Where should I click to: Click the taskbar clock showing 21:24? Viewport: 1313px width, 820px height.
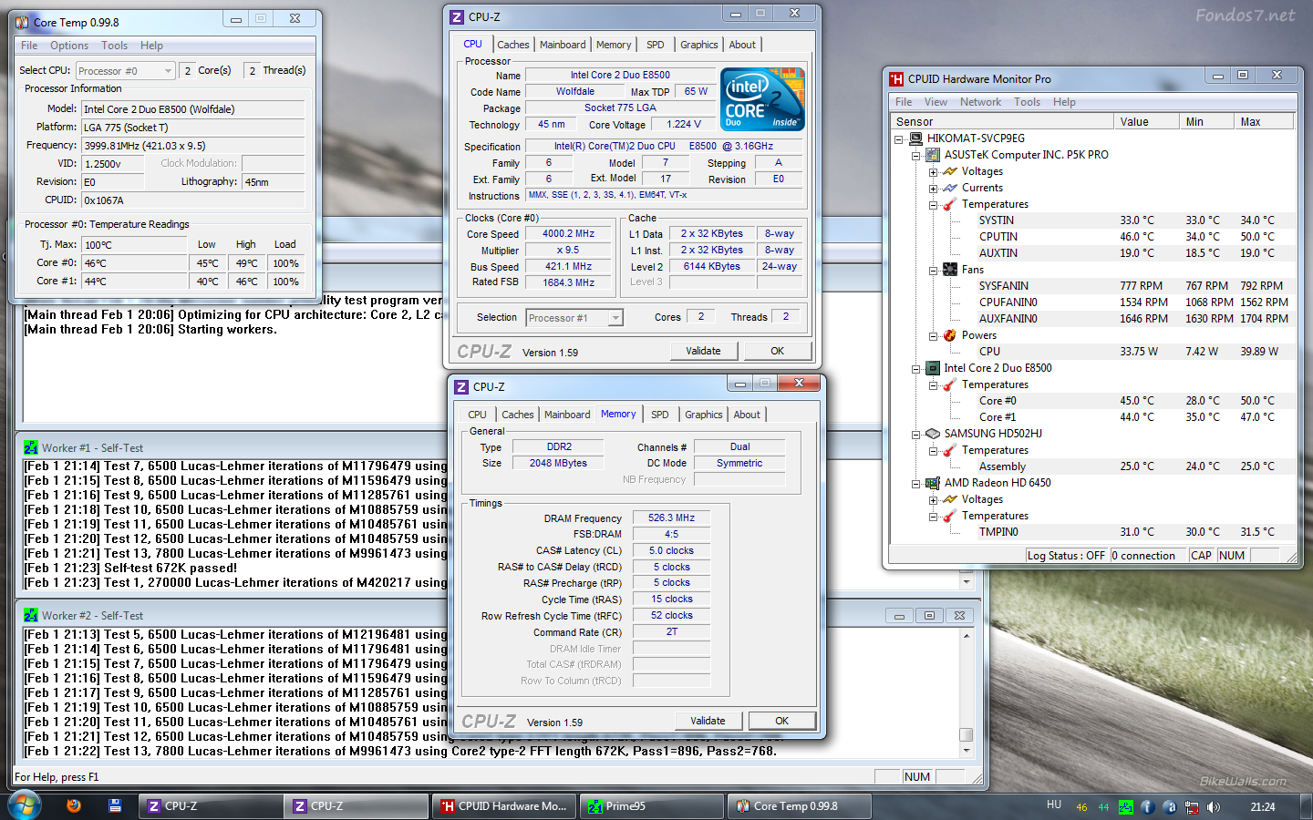coord(1263,807)
